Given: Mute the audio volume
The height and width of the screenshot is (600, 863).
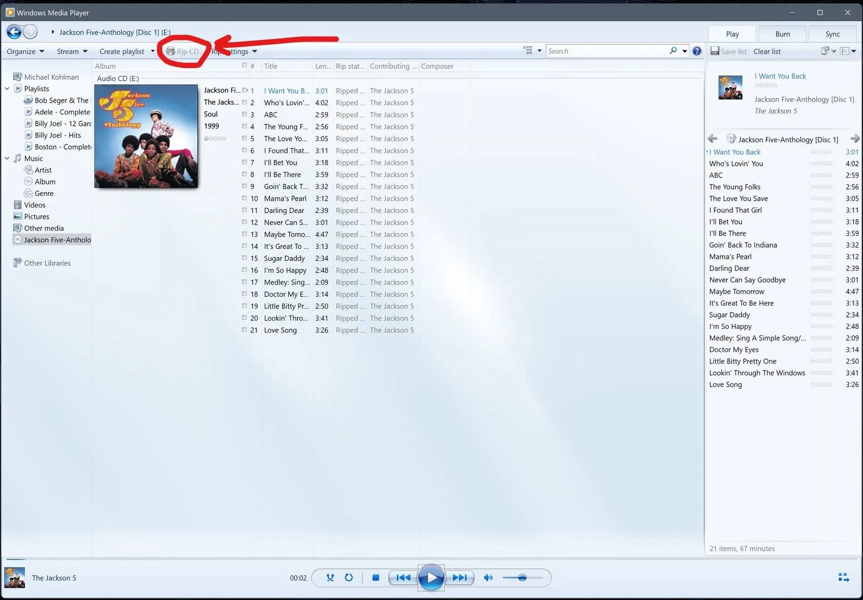Looking at the screenshot, I should (x=488, y=577).
